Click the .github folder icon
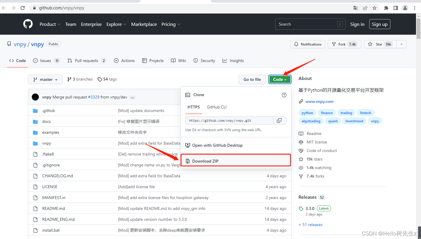Image resolution: width=421 pixels, height=239 pixels. pyautogui.click(x=35, y=111)
